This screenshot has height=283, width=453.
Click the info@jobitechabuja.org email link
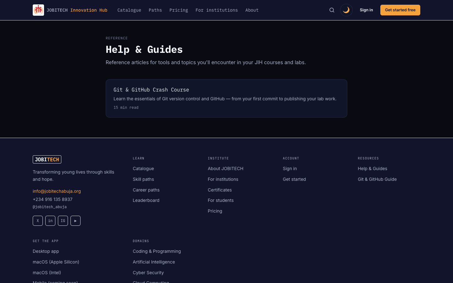click(57, 191)
